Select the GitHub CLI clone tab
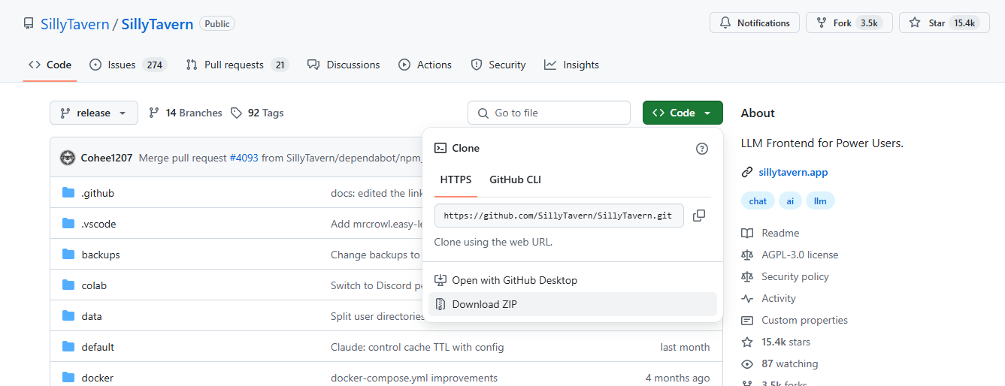This screenshot has width=1005, height=386. (x=515, y=179)
